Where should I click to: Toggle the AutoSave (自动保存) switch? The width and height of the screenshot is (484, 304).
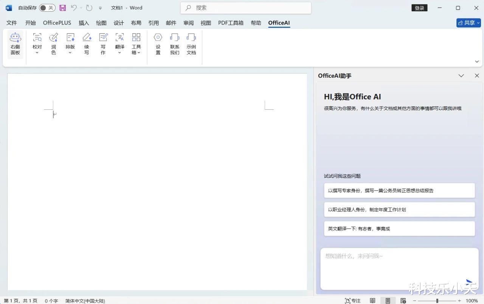(47, 8)
